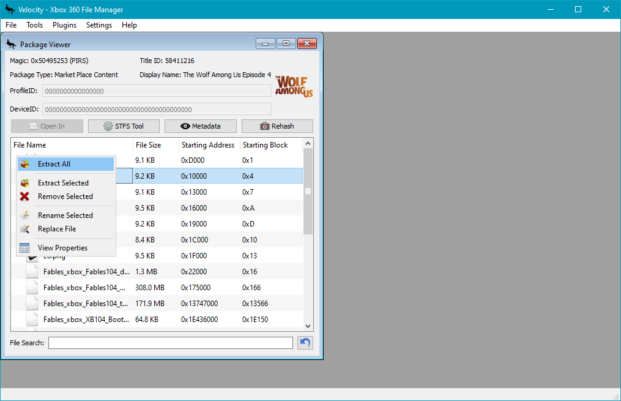Open the Plugins menu
The height and width of the screenshot is (401, 621).
point(65,25)
